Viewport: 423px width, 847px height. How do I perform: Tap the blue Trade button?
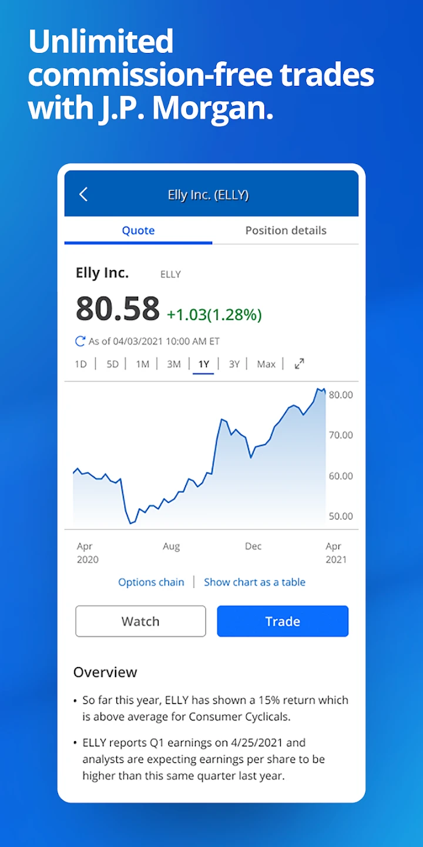(x=283, y=621)
